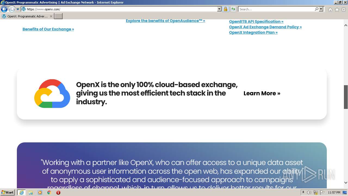Click the browser Forward button
Screen dimensions: 348x196
(x=11, y=9)
